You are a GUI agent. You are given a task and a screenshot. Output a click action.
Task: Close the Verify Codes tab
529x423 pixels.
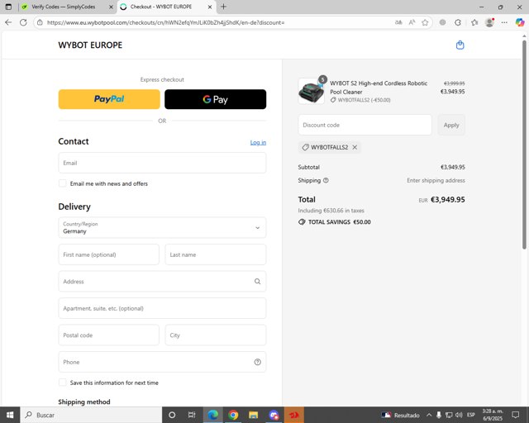point(111,7)
